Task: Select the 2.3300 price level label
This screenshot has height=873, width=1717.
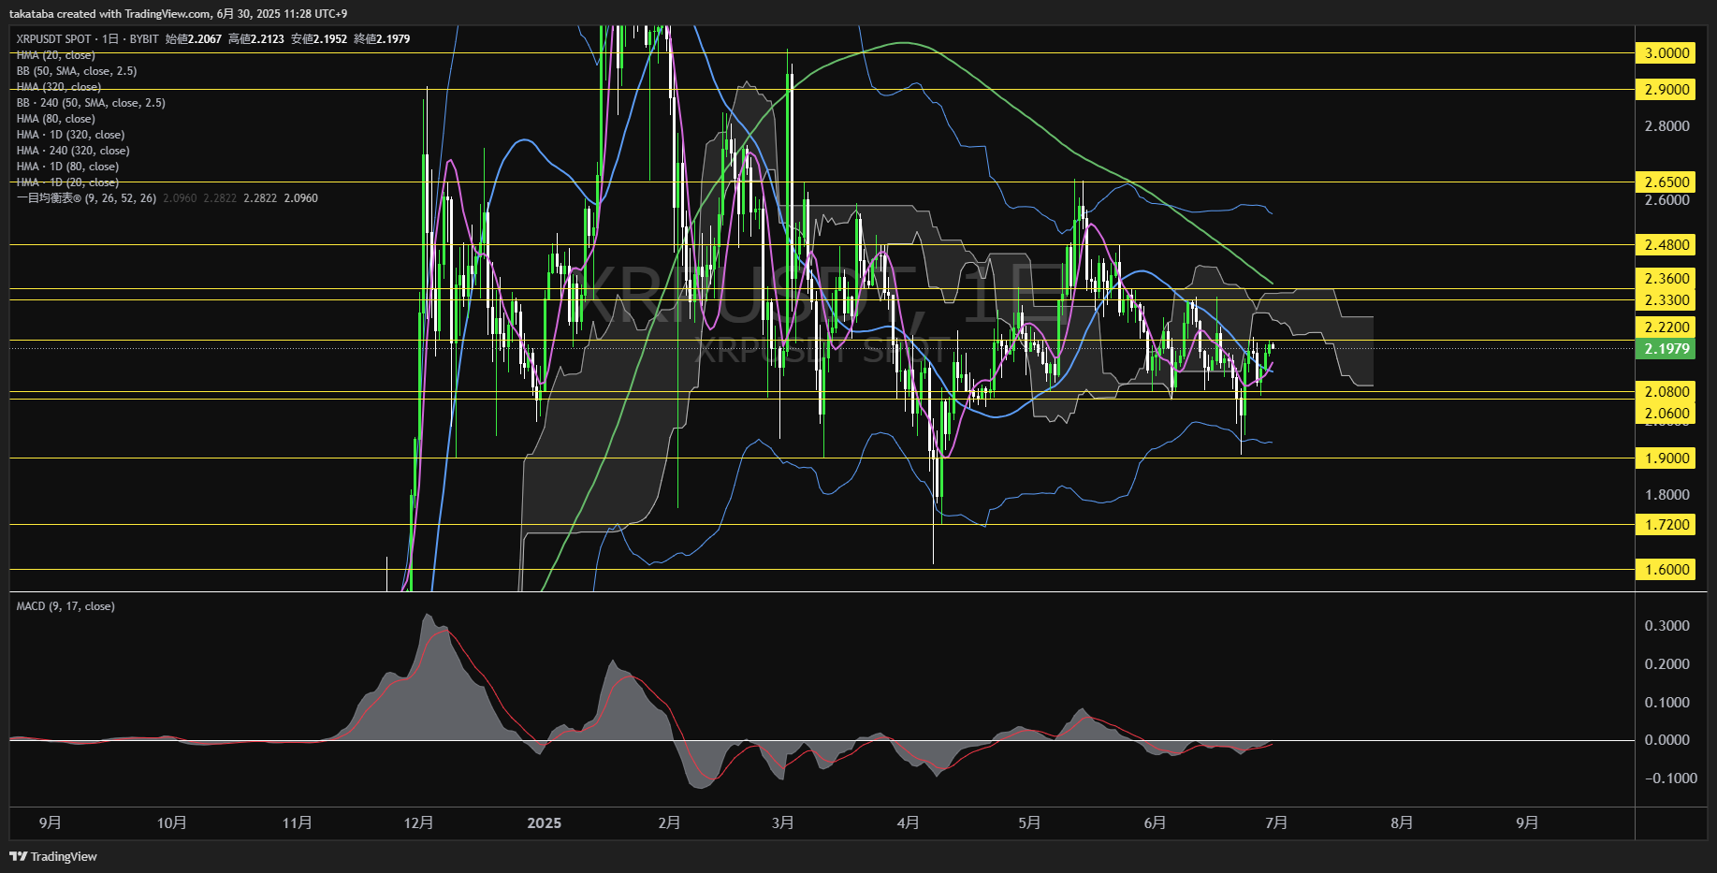Action: 1666,300
